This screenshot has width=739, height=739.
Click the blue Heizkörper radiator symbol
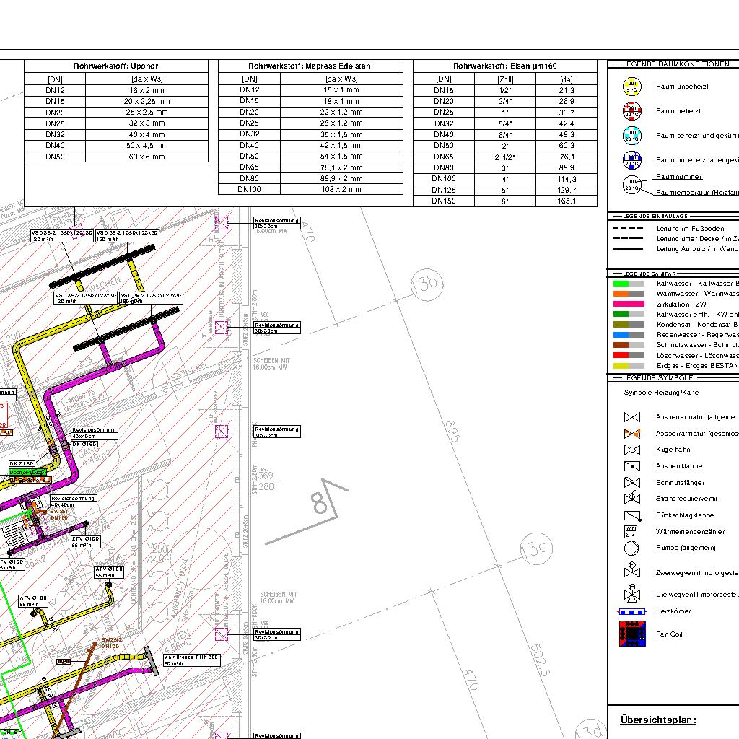click(632, 611)
